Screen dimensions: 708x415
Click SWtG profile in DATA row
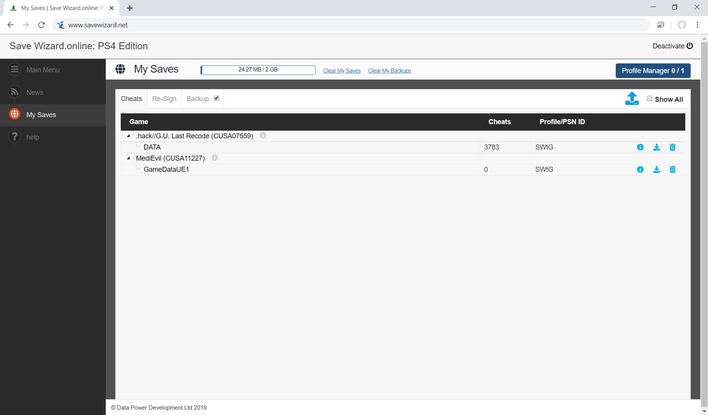point(544,147)
